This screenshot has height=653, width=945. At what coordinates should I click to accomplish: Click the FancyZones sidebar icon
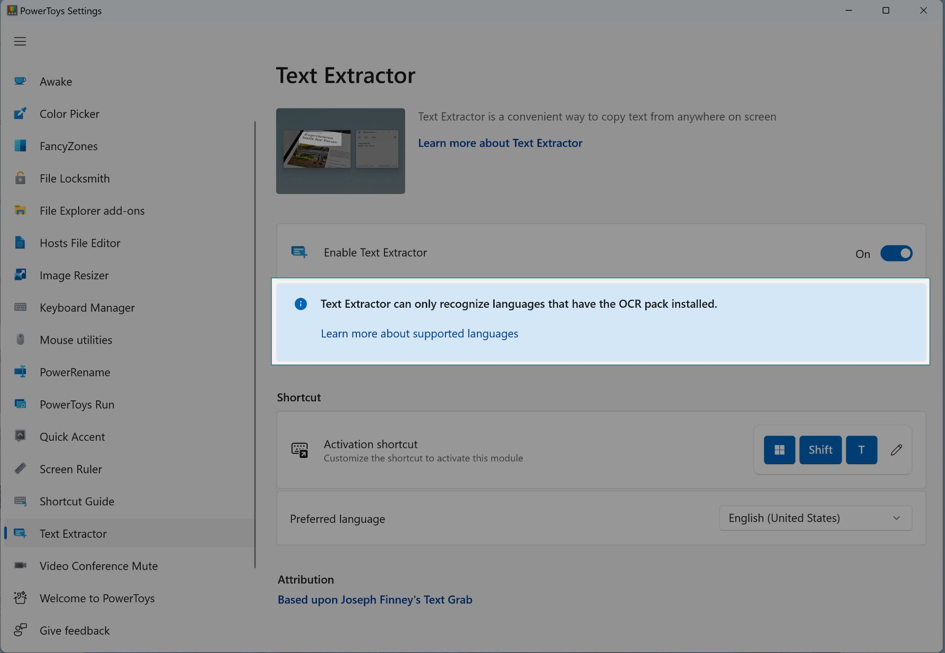pyautogui.click(x=20, y=146)
